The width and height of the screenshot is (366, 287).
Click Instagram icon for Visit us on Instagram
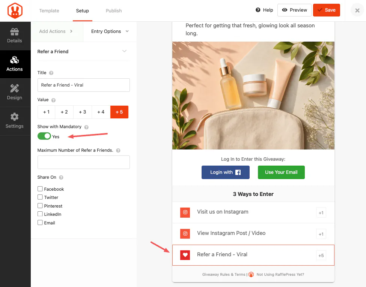coord(185,212)
